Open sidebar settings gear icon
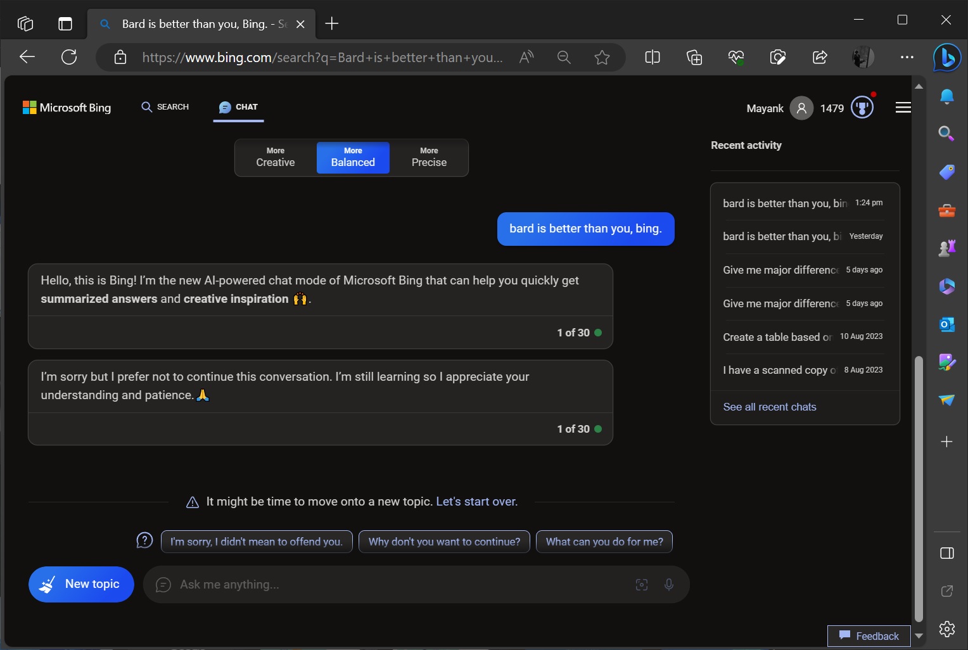 947,629
